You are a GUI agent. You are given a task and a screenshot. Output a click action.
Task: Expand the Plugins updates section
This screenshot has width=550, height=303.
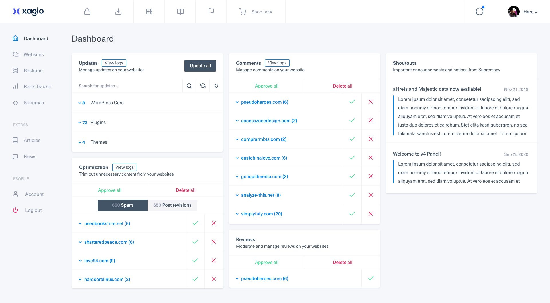click(x=80, y=122)
